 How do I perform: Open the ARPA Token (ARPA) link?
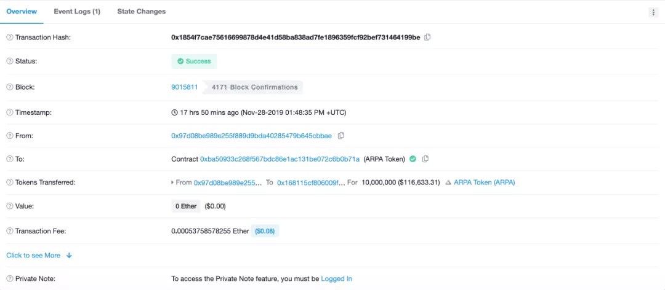[x=485, y=182]
